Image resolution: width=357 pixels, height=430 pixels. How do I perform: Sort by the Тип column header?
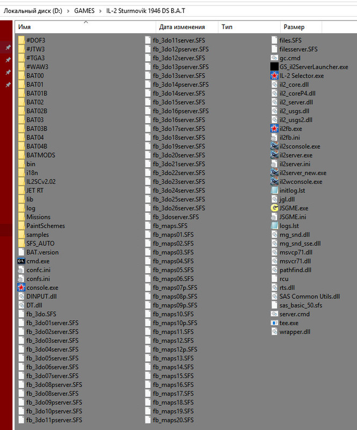227,27
